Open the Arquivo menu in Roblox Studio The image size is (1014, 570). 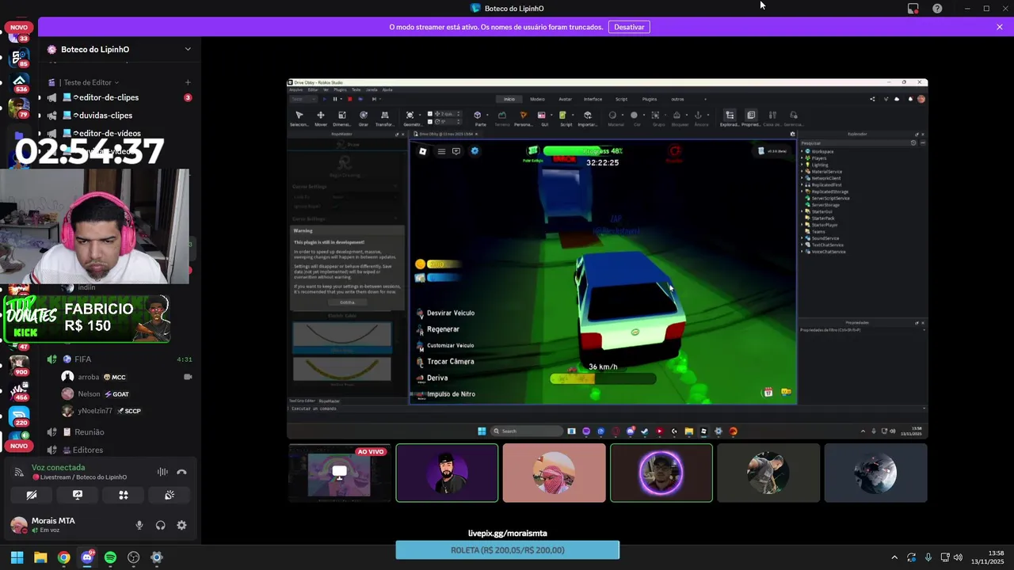click(x=295, y=89)
